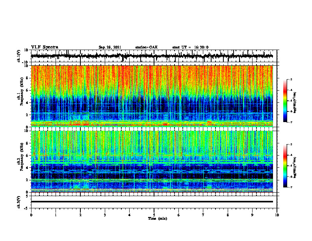Click the "-7" label on ch.2 colorbar
The image size is (312, 241).
(x=290, y=187)
